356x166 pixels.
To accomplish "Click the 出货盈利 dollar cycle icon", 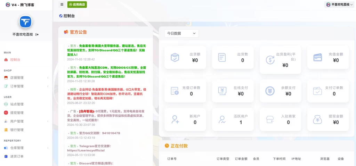I will (270, 60).
